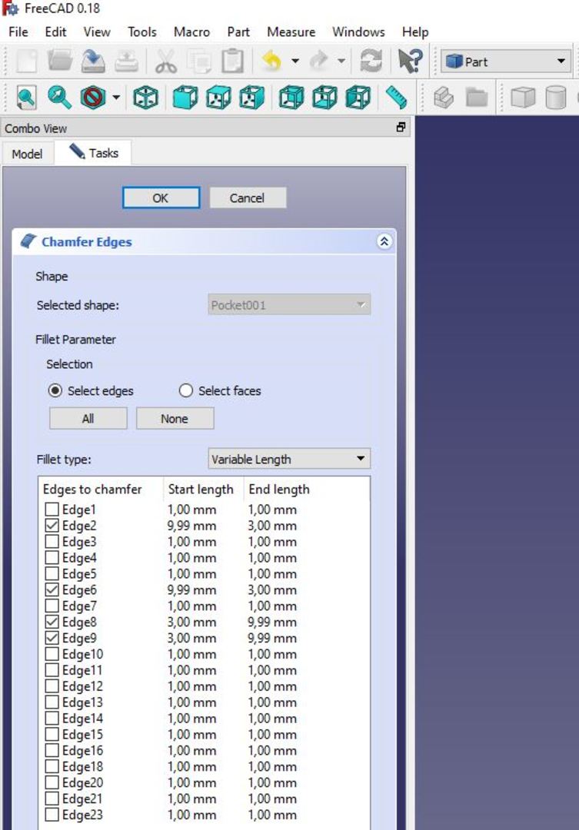Image resolution: width=579 pixels, height=830 pixels.
Task: Check the Edge10 checkbox
Action: (x=52, y=654)
